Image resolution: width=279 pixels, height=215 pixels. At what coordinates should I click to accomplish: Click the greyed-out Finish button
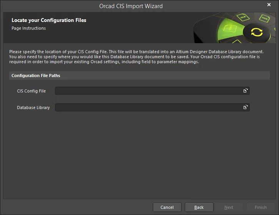(261, 207)
